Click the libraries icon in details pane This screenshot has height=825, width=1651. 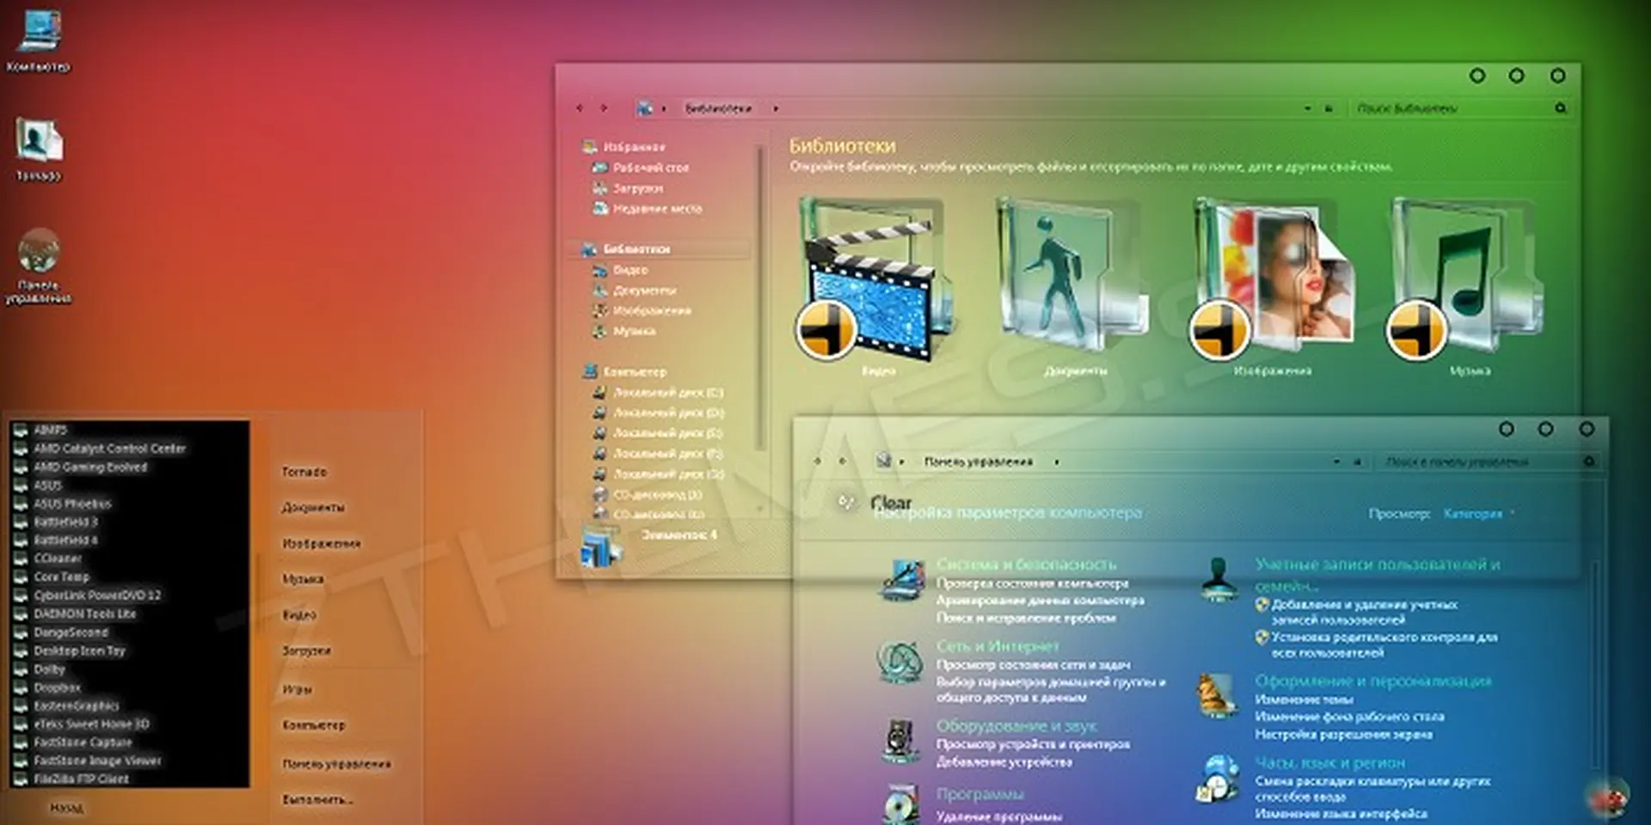pyautogui.click(x=601, y=547)
